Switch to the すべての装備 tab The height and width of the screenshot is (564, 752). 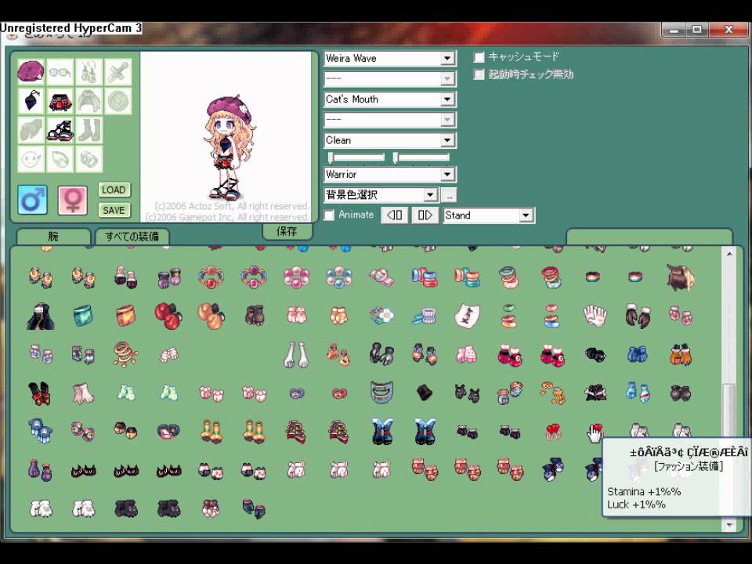coord(132,237)
